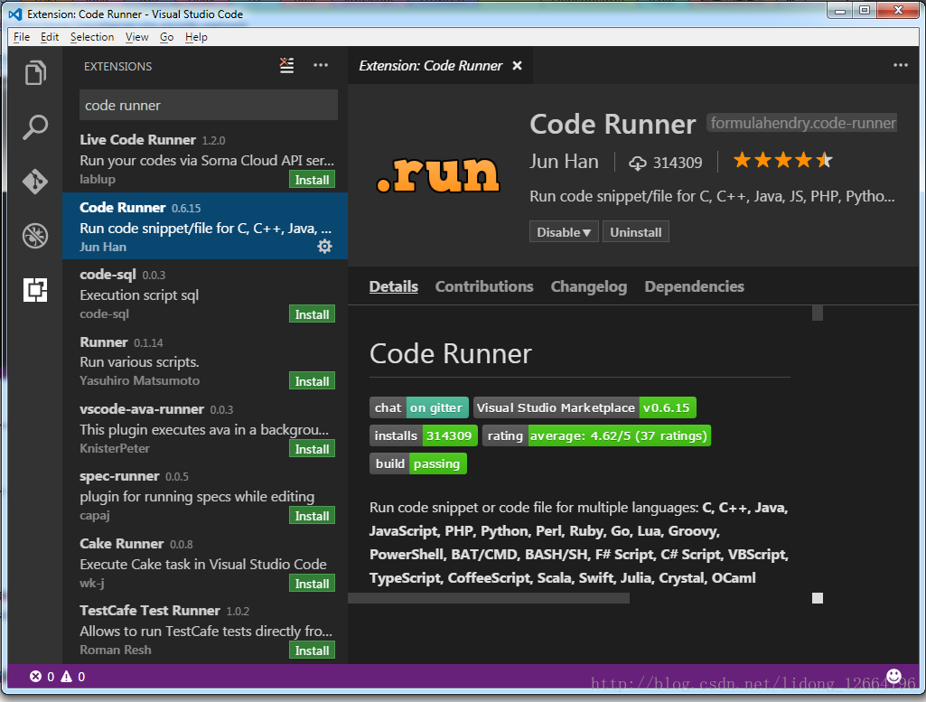Select Live Code Runner in results list
The image size is (926, 702).
tap(205, 158)
